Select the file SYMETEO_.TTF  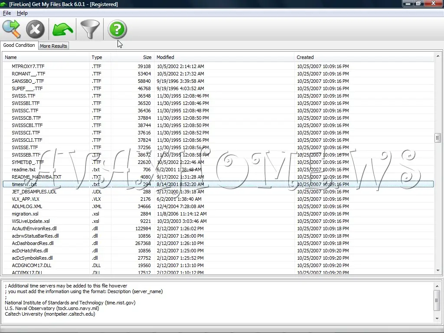[x=28, y=162]
